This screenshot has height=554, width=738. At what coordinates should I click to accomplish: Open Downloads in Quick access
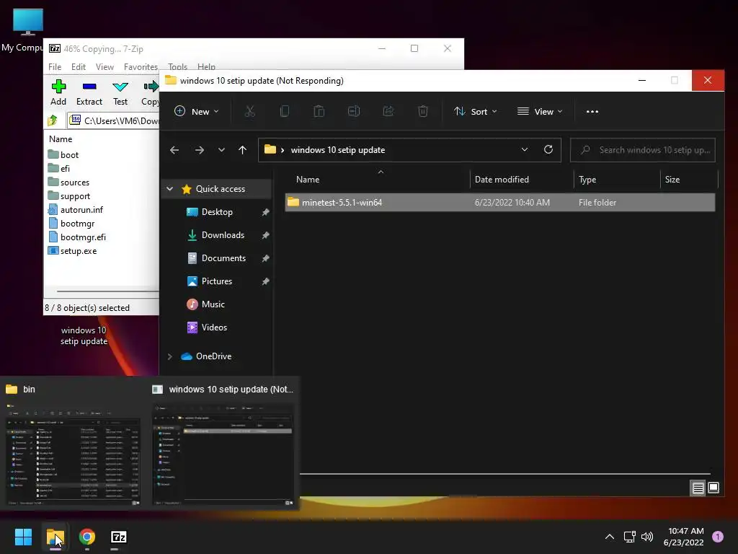(x=223, y=235)
